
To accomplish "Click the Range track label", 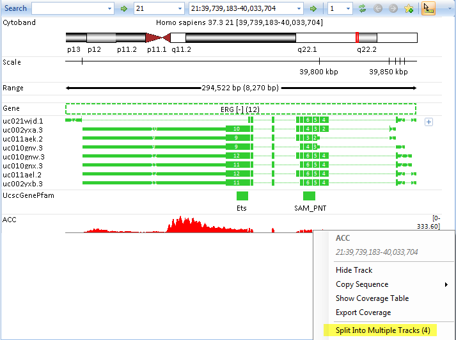I will 13,88.
